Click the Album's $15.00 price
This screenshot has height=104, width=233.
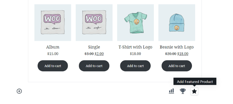pyautogui.click(x=53, y=54)
